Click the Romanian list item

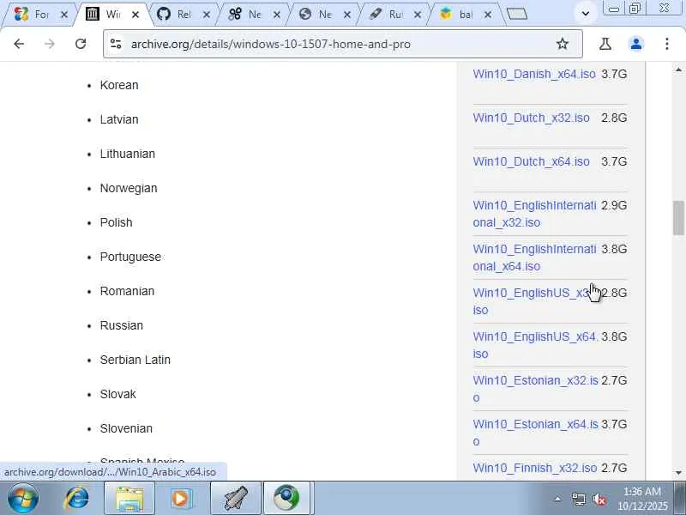[127, 291]
